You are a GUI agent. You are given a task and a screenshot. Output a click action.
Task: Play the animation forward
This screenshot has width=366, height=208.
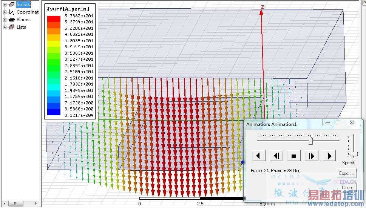[x=329, y=156]
